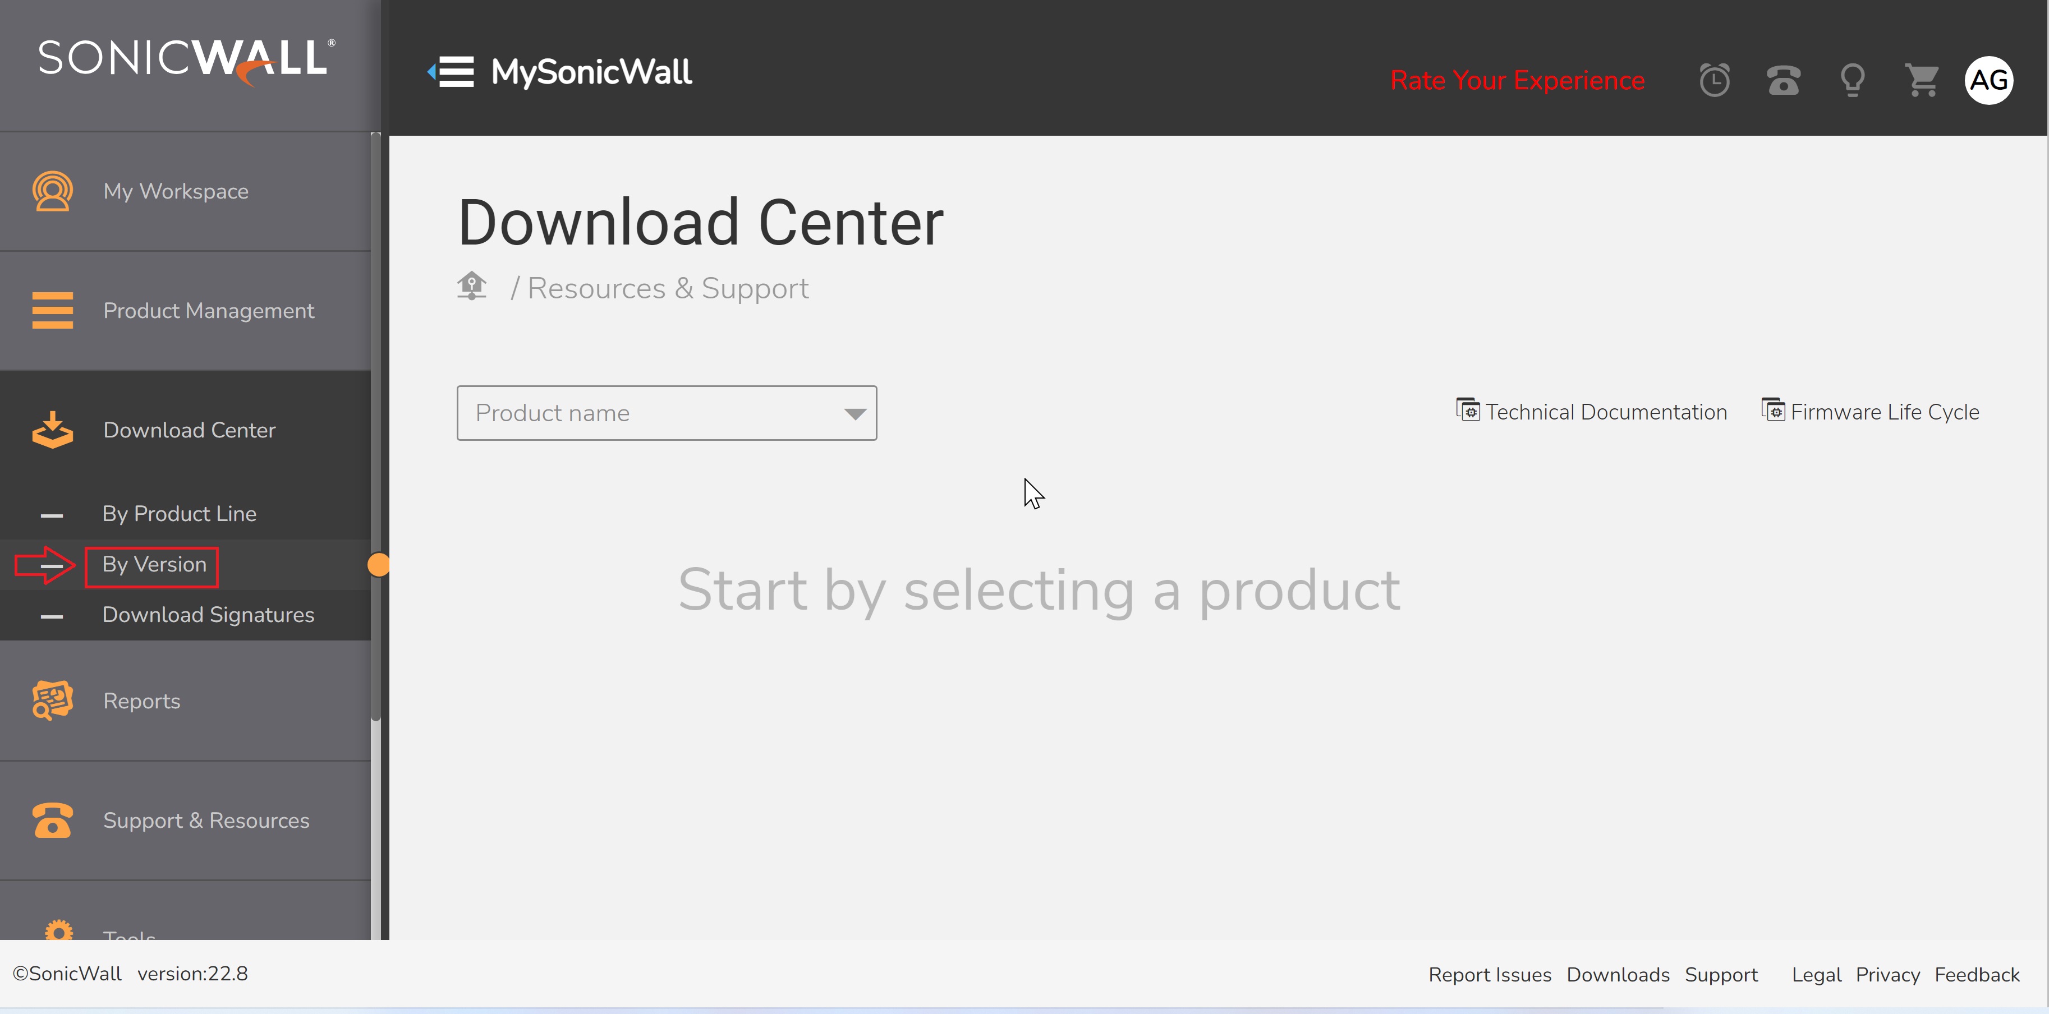Click Support footer link
Viewport: 2049px width, 1014px height.
tap(1721, 974)
